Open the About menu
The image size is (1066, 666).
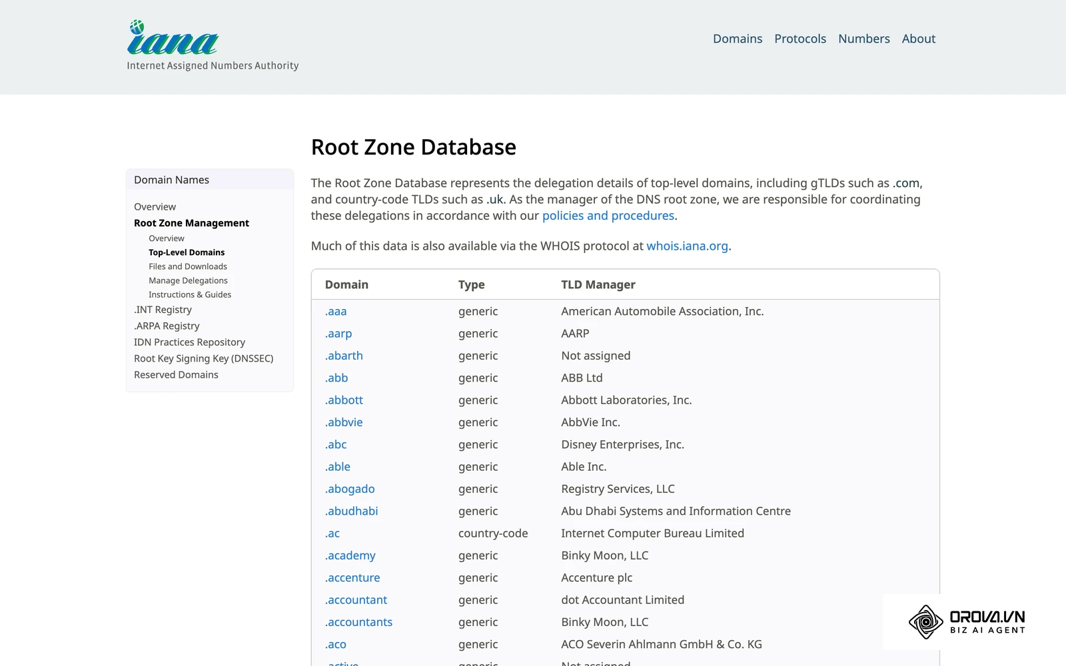tap(919, 39)
